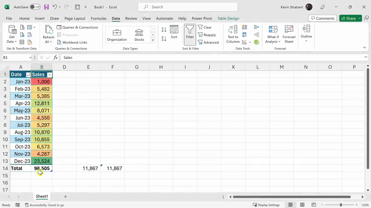Image resolution: width=371 pixels, height=208 pixels.
Task: Open the Undo history dropdown
Action: click(60, 7)
